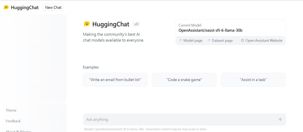
Task: Click the send arrow icon in the chat box
Action: [x=280, y=119]
